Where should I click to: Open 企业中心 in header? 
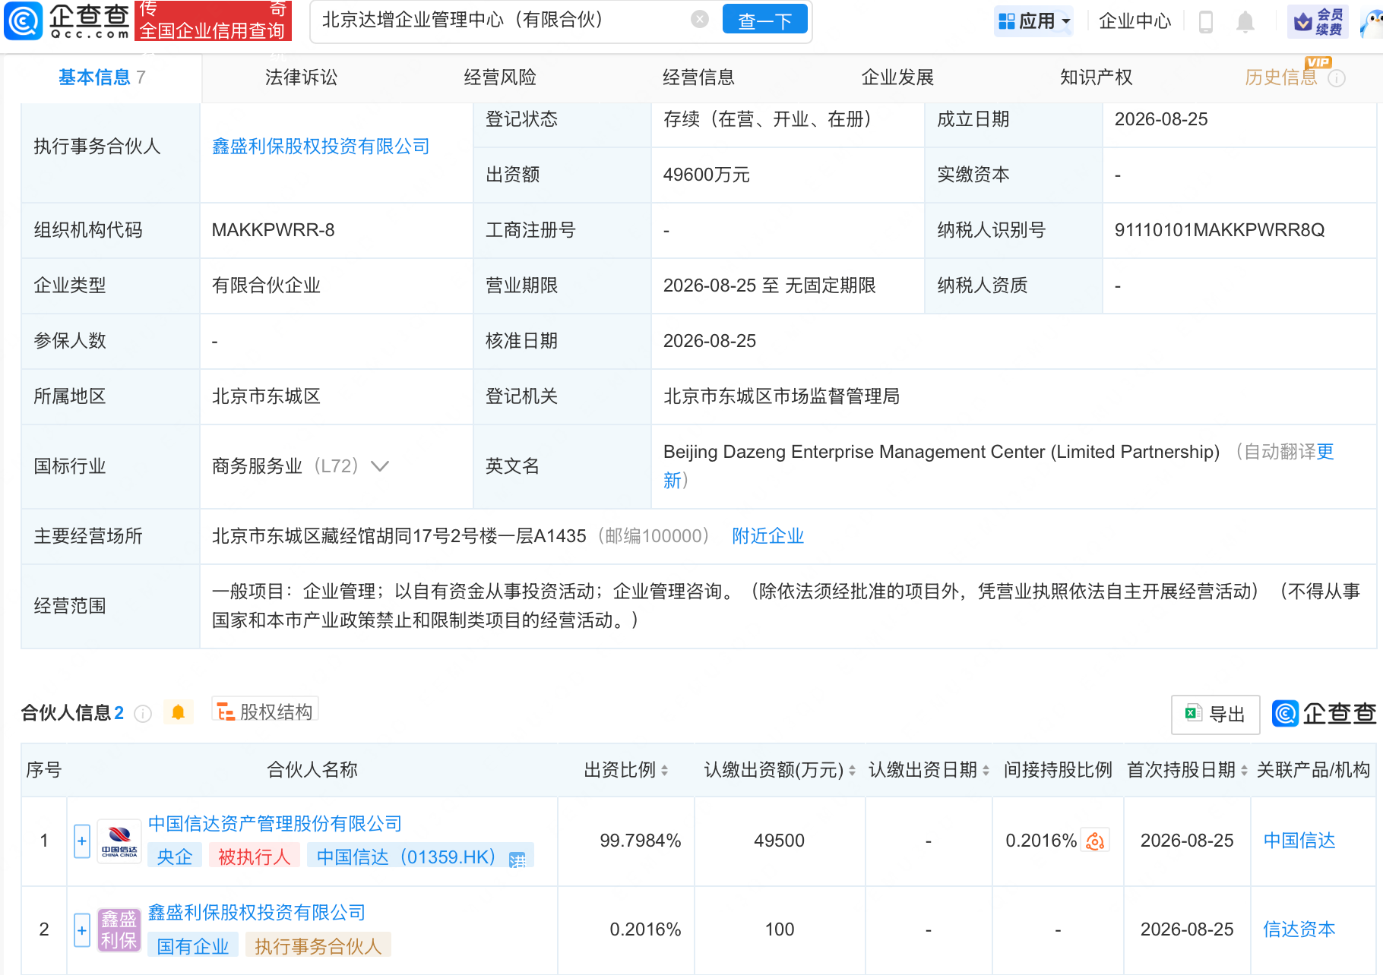pyautogui.click(x=1135, y=21)
